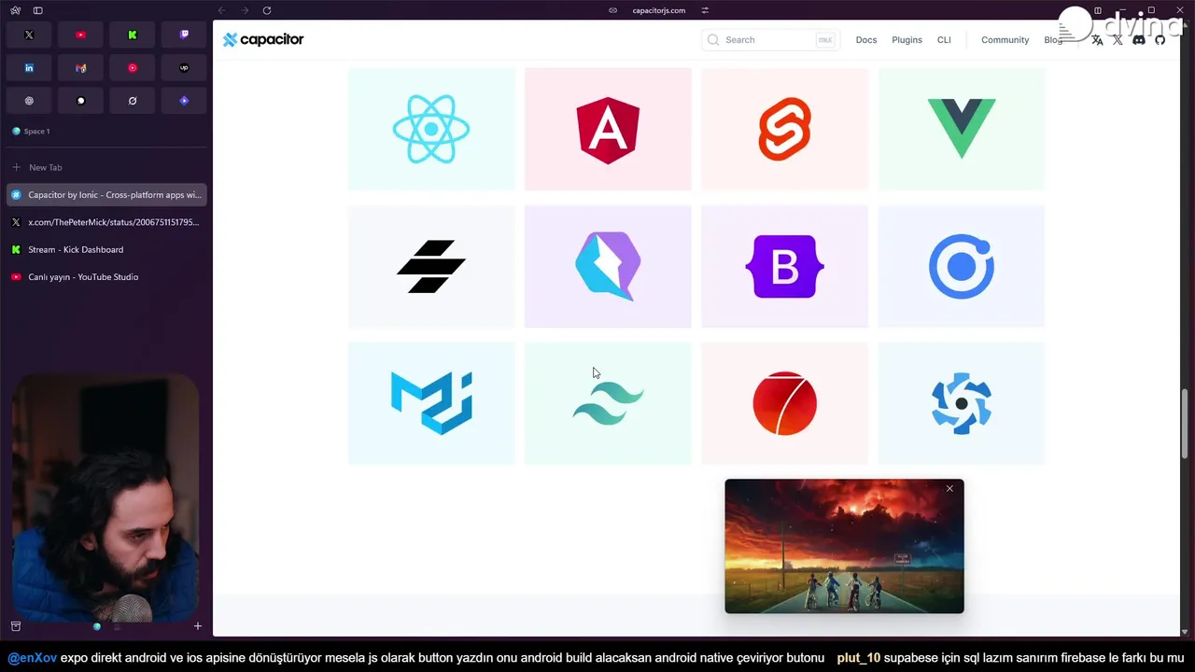Close the picture-in-picture video overlay

pos(949,488)
